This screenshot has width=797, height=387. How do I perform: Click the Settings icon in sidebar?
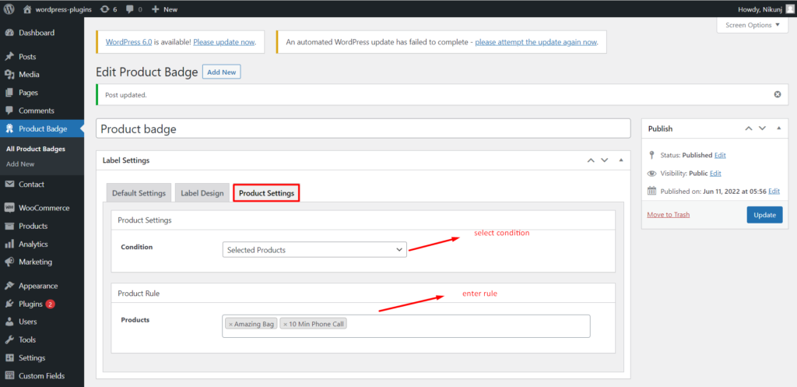pyautogui.click(x=9, y=358)
